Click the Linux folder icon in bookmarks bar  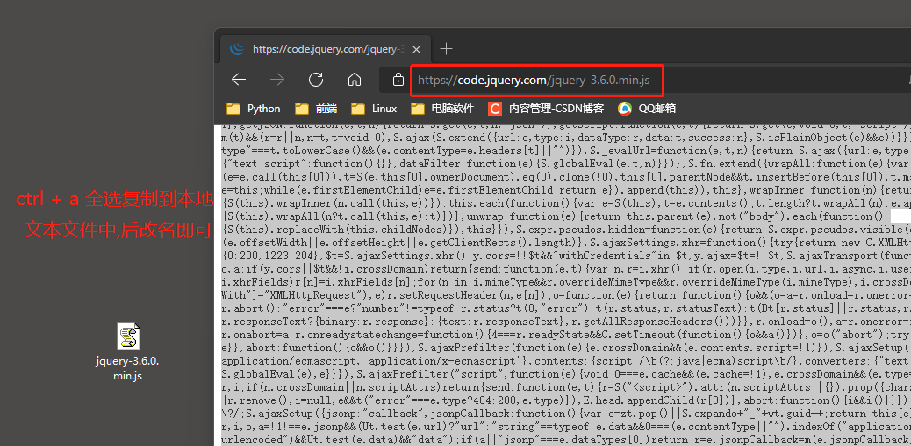(x=358, y=109)
